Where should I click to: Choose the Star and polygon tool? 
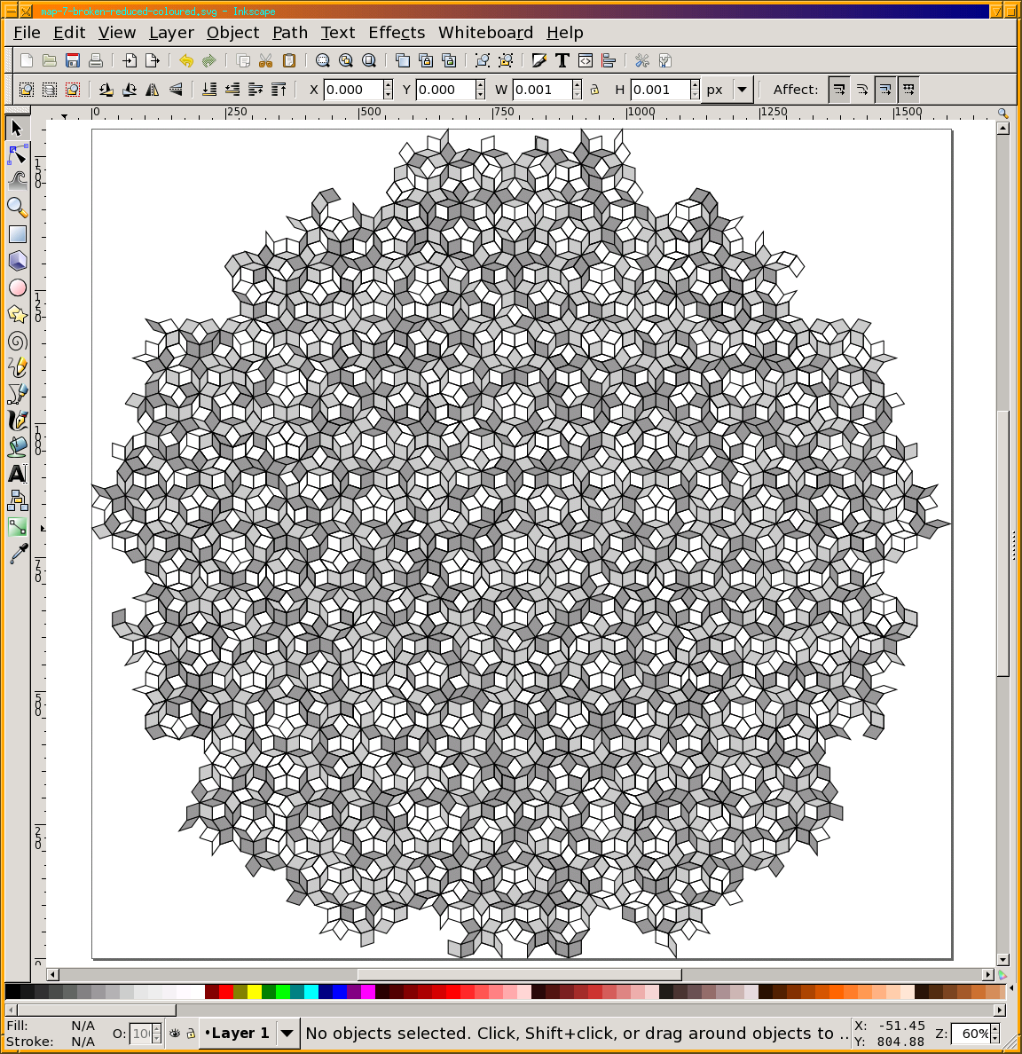tap(17, 314)
